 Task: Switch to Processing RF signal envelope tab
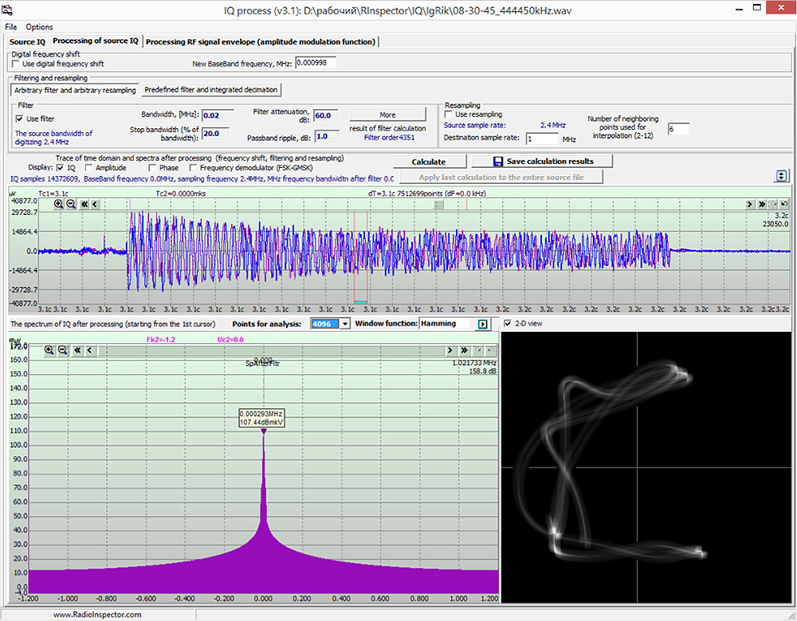[x=261, y=41]
